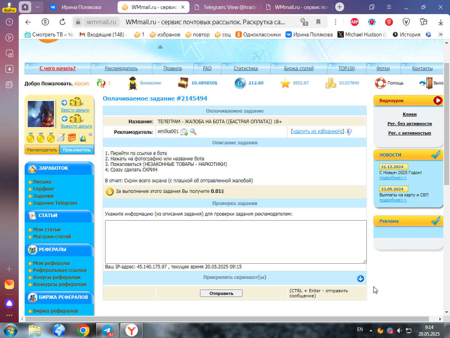
Task: Reload the WMmail page
Action: pos(62,22)
